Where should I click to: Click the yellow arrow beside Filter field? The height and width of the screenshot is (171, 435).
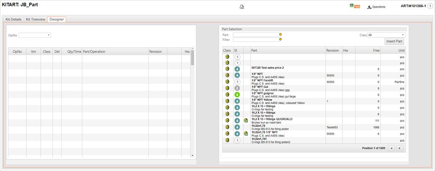click(x=280, y=40)
